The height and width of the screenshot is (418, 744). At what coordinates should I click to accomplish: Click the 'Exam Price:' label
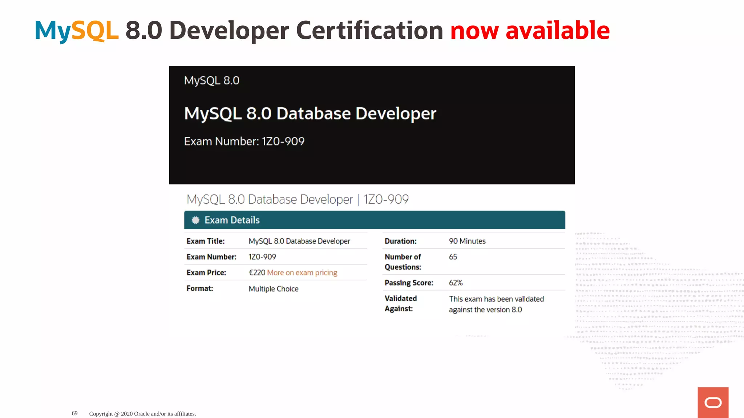click(206, 272)
